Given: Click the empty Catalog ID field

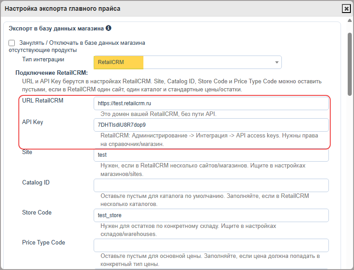Looking at the screenshot, I should point(211,185).
